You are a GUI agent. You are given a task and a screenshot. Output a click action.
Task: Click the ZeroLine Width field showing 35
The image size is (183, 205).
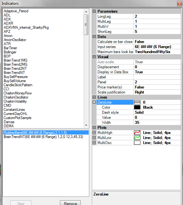(157, 123)
